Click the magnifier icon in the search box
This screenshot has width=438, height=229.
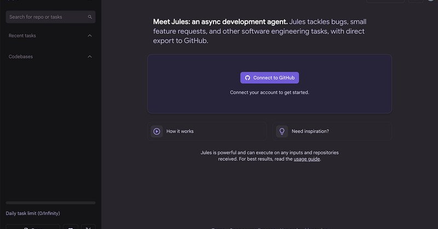pos(90,17)
